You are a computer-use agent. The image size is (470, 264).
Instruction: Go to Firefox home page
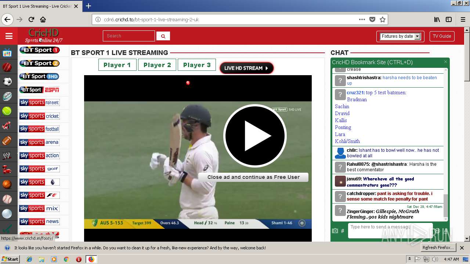click(x=43, y=19)
